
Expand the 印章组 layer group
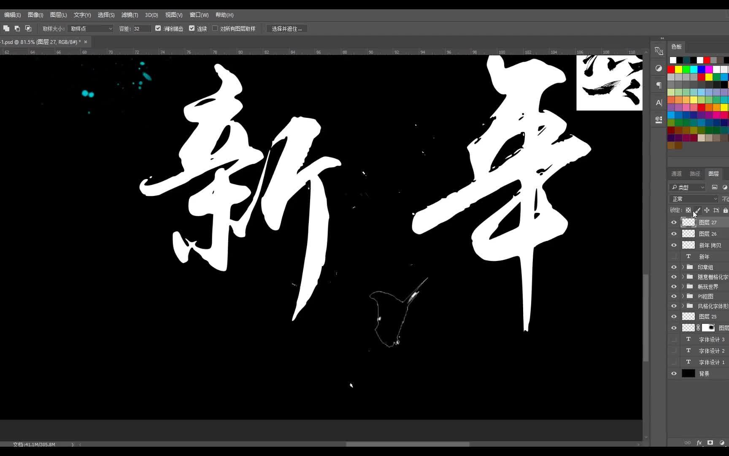pos(683,267)
